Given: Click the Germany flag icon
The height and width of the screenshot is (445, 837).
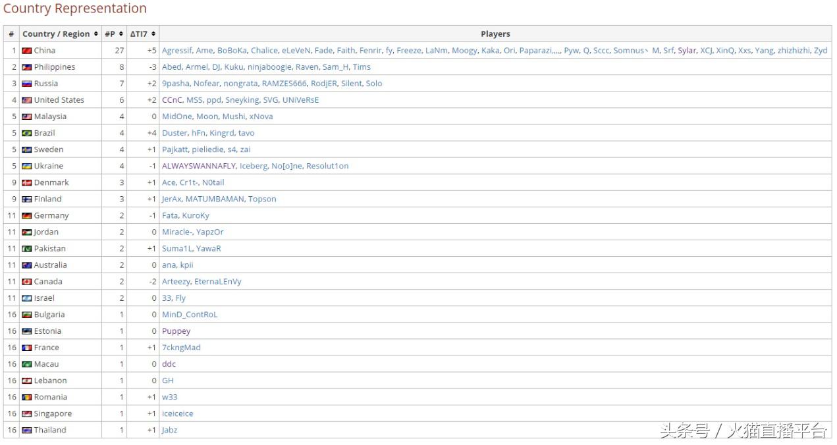Looking at the screenshot, I should (27, 215).
